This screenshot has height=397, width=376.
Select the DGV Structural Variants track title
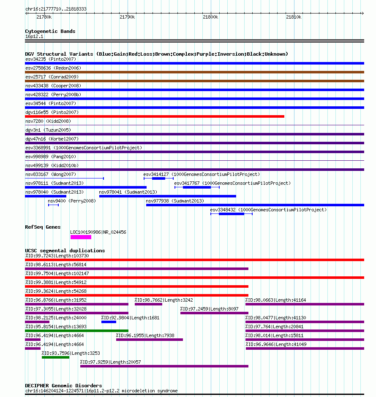coord(156,54)
